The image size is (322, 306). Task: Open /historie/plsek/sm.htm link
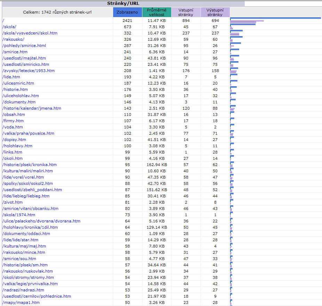(x=25, y=265)
